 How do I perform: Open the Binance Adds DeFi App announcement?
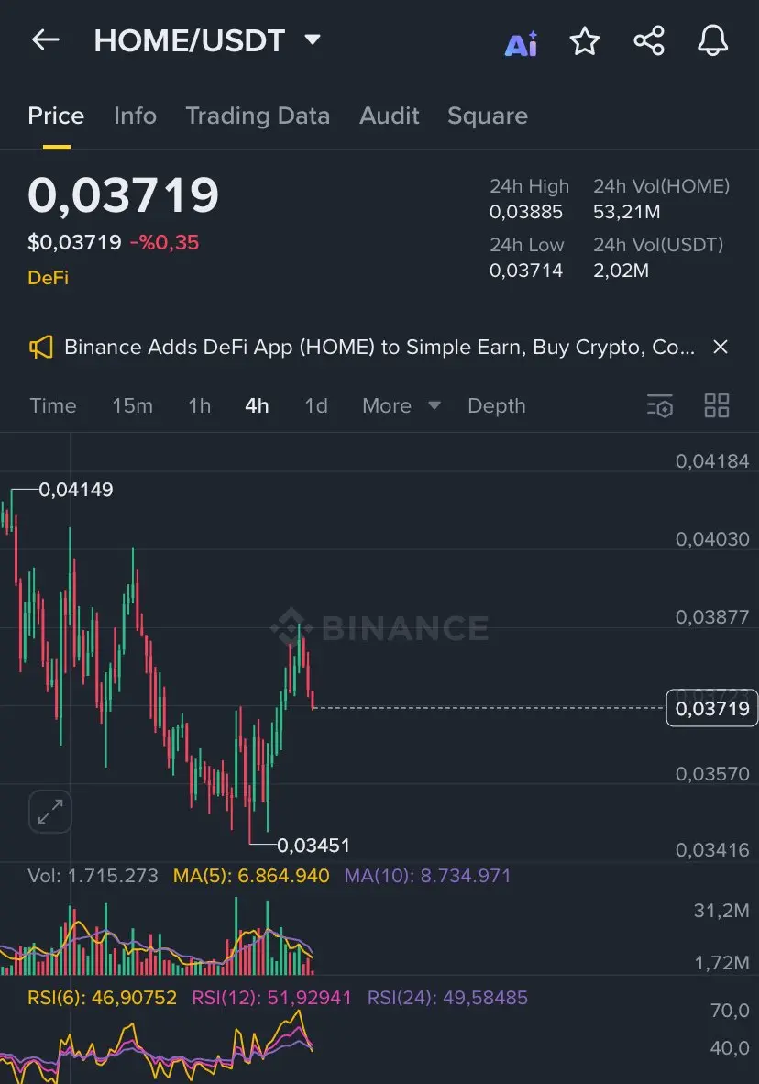tap(379, 347)
